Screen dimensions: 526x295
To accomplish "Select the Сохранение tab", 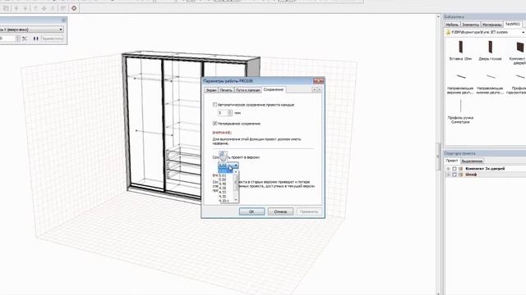I will tap(274, 89).
